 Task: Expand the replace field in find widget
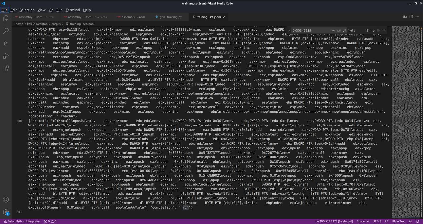coord(289,30)
